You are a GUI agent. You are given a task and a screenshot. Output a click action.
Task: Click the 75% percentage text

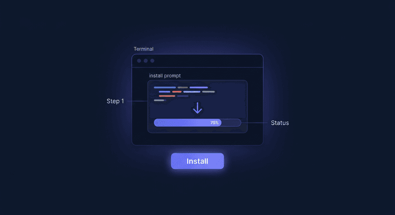tap(214, 123)
